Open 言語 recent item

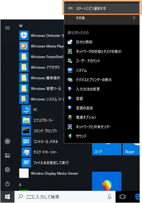pyautogui.click(x=102, y=99)
